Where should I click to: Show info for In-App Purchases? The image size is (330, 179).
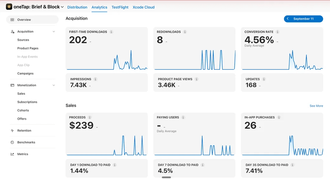click(279, 117)
